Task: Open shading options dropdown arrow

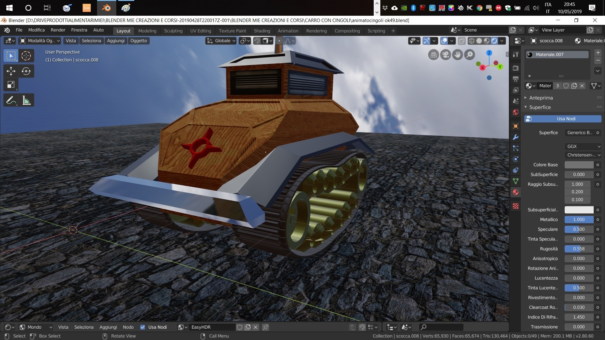Action: coord(502,41)
